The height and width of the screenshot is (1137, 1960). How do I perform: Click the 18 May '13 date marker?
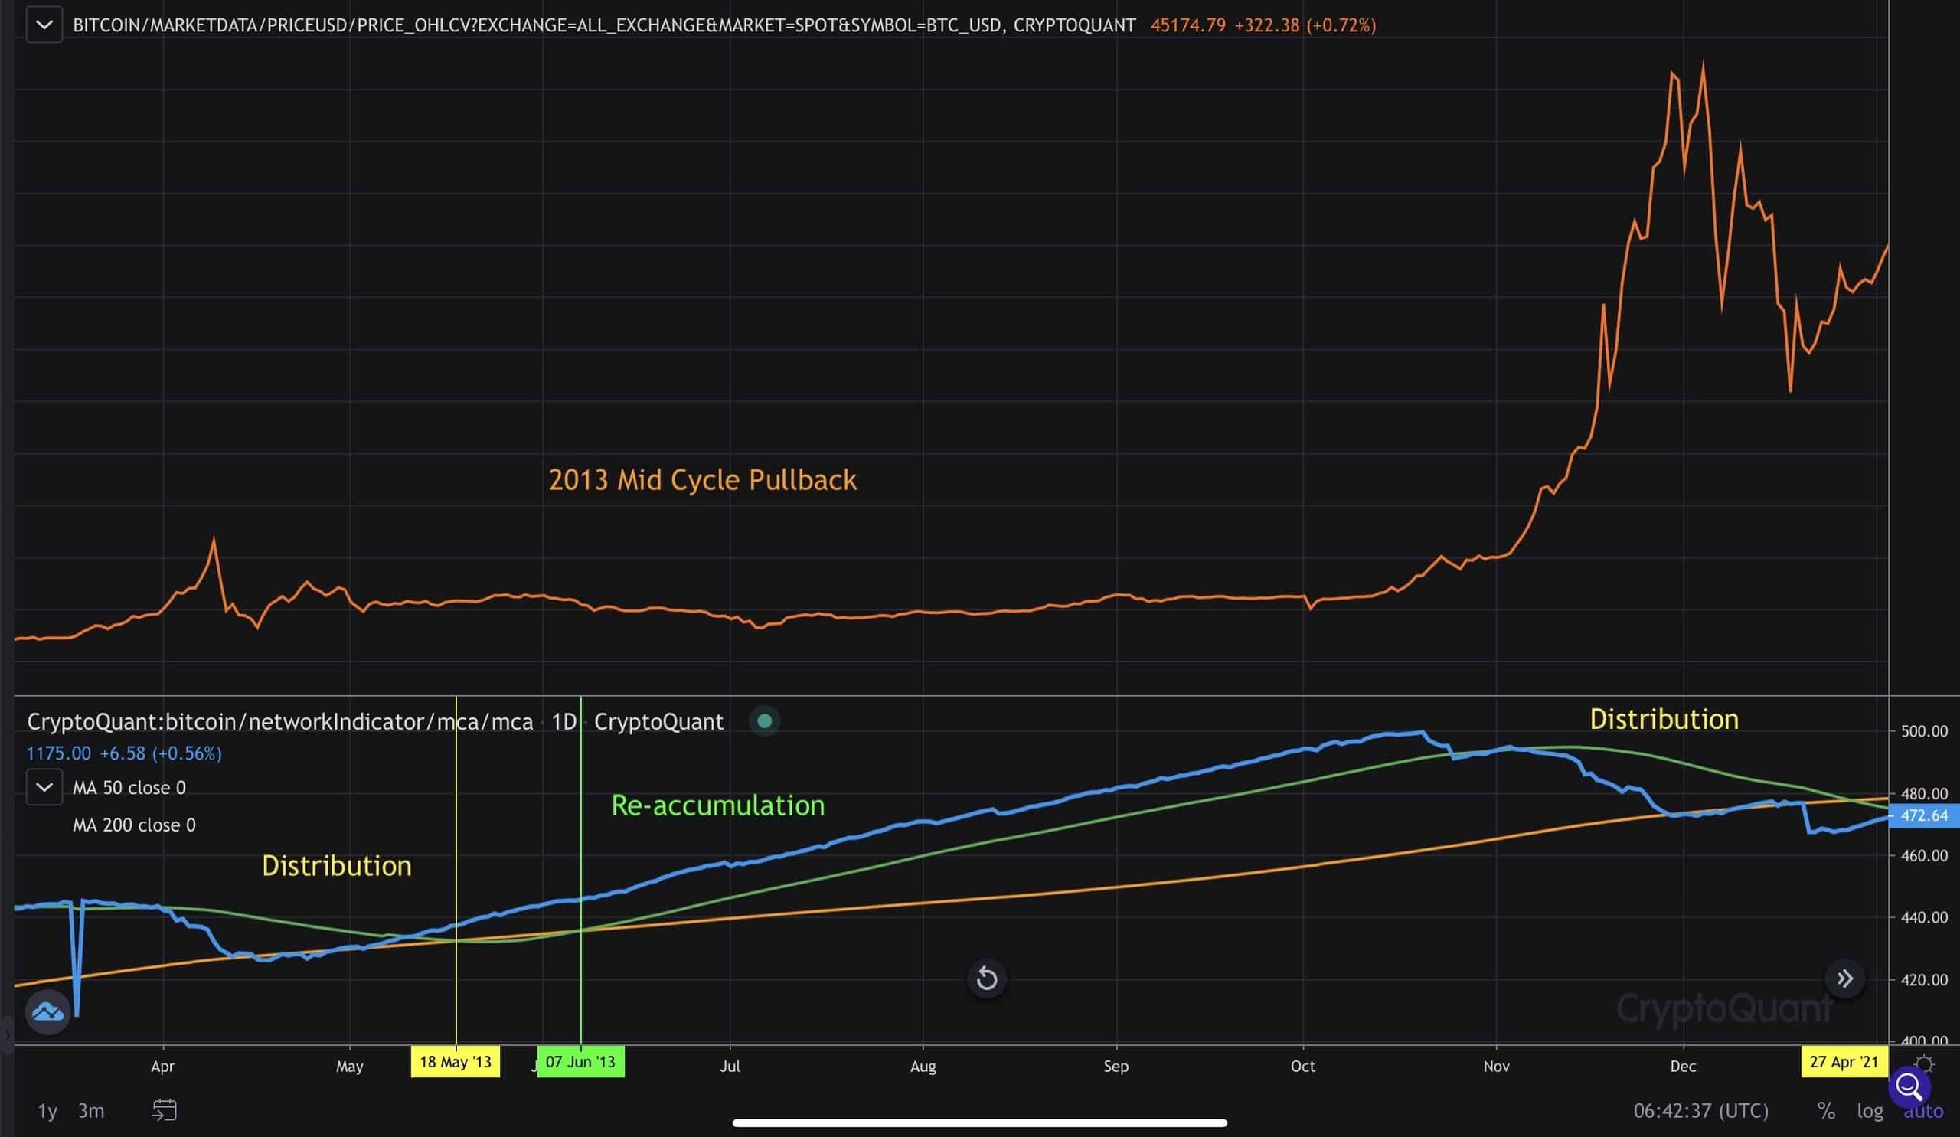(x=455, y=1061)
